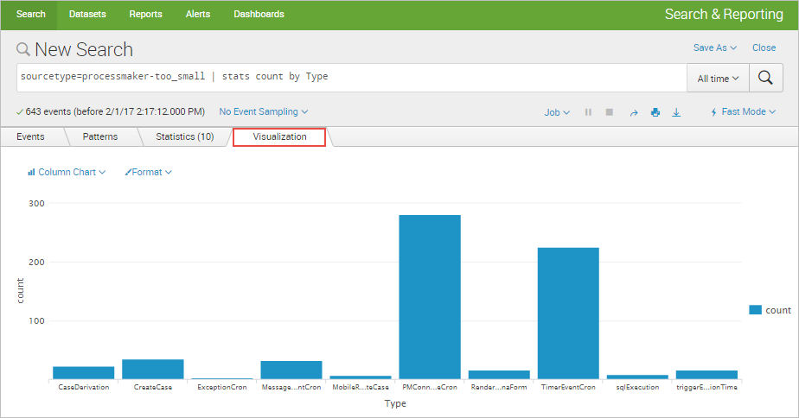799x418 pixels.
Task: Open the Save As menu
Action: [714, 48]
